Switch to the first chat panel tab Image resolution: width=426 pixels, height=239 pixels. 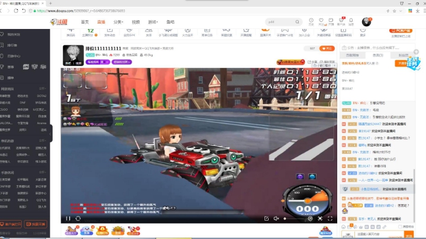353,55
